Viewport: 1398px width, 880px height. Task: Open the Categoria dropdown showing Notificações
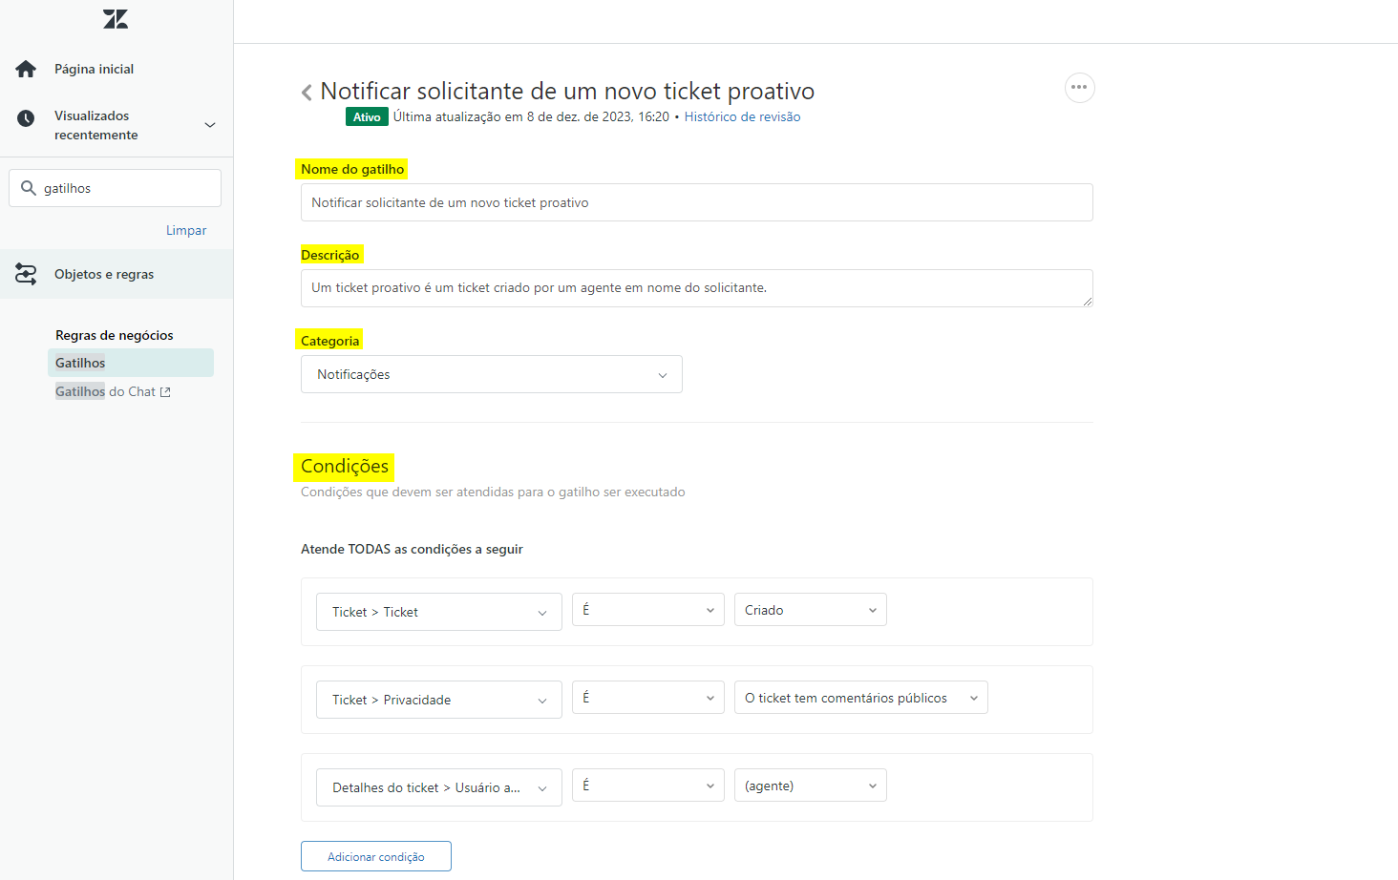491,374
